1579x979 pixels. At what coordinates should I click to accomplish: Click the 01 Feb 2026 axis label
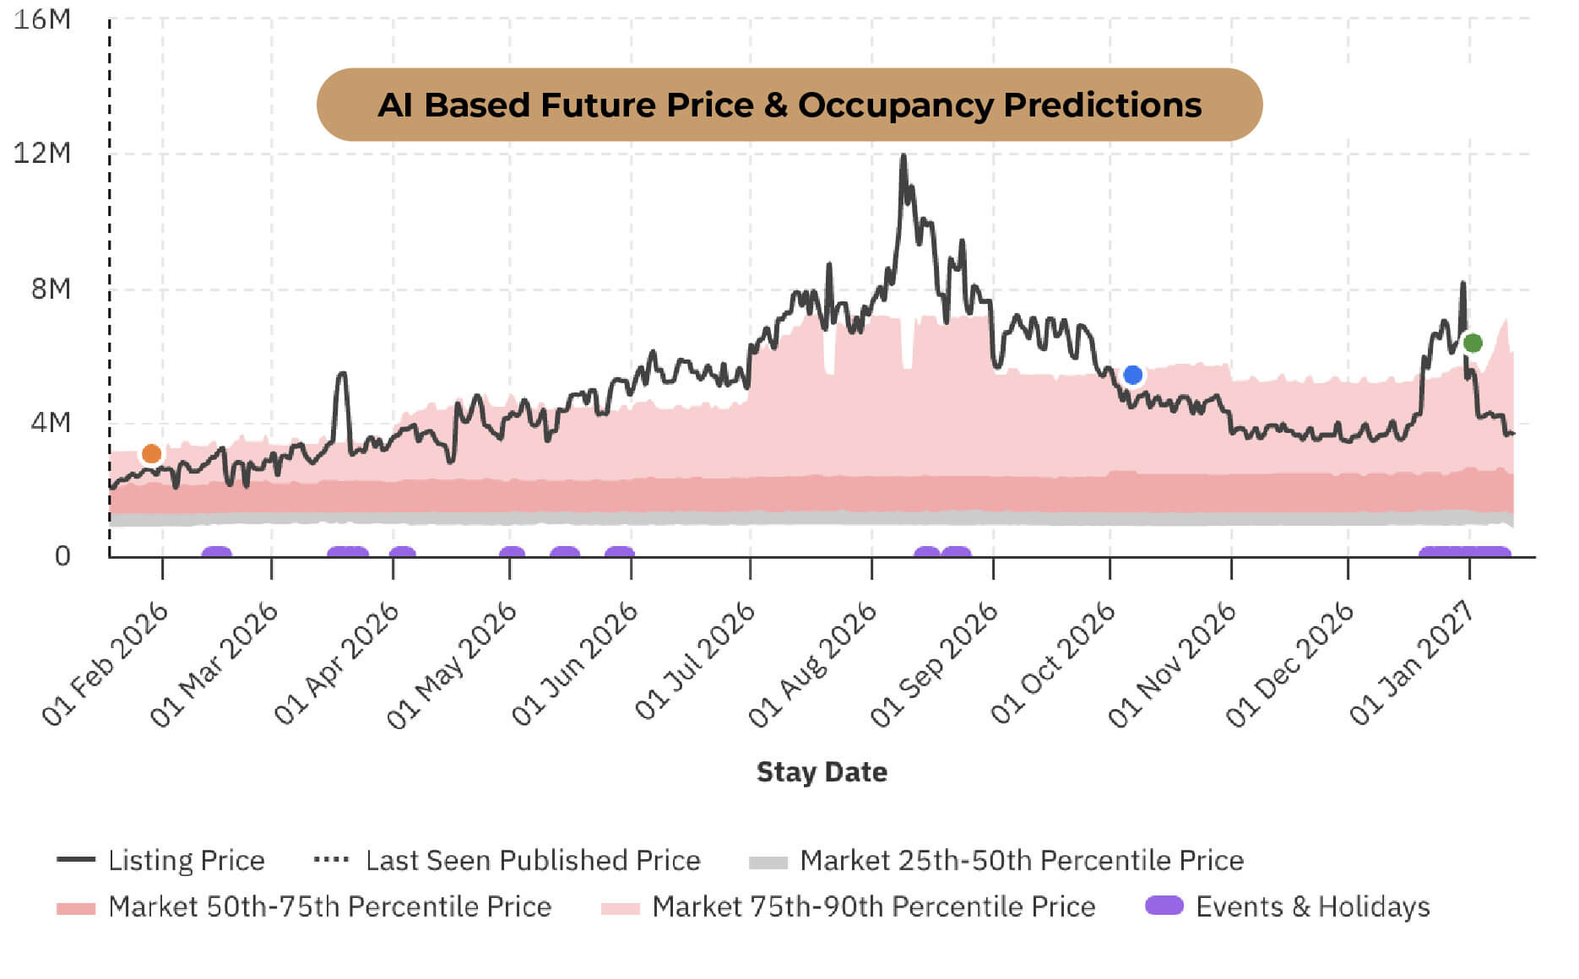click(x=106, y=663)
